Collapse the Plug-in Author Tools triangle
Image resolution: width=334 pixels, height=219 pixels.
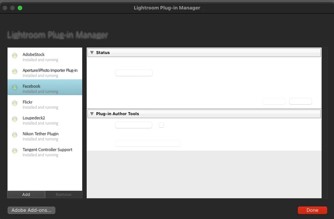pyautogui.click(x=92, y=114)
